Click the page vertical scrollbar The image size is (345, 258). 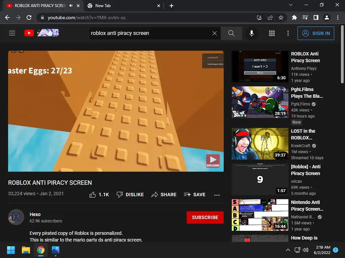click(342, 54)
